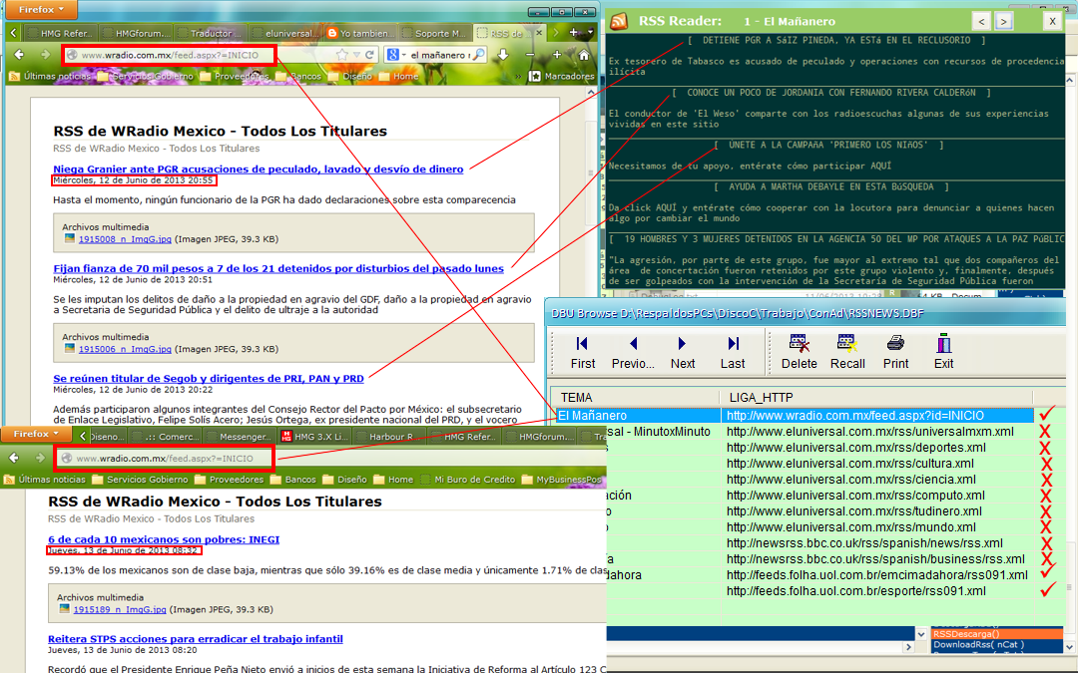
Task: Open URL history dropdown in top Firefox
Action: click(x=356, y=54)
